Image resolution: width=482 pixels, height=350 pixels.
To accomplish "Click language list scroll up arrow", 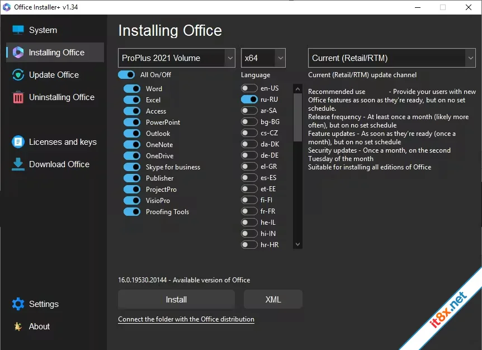I will (x=297, y=89).
